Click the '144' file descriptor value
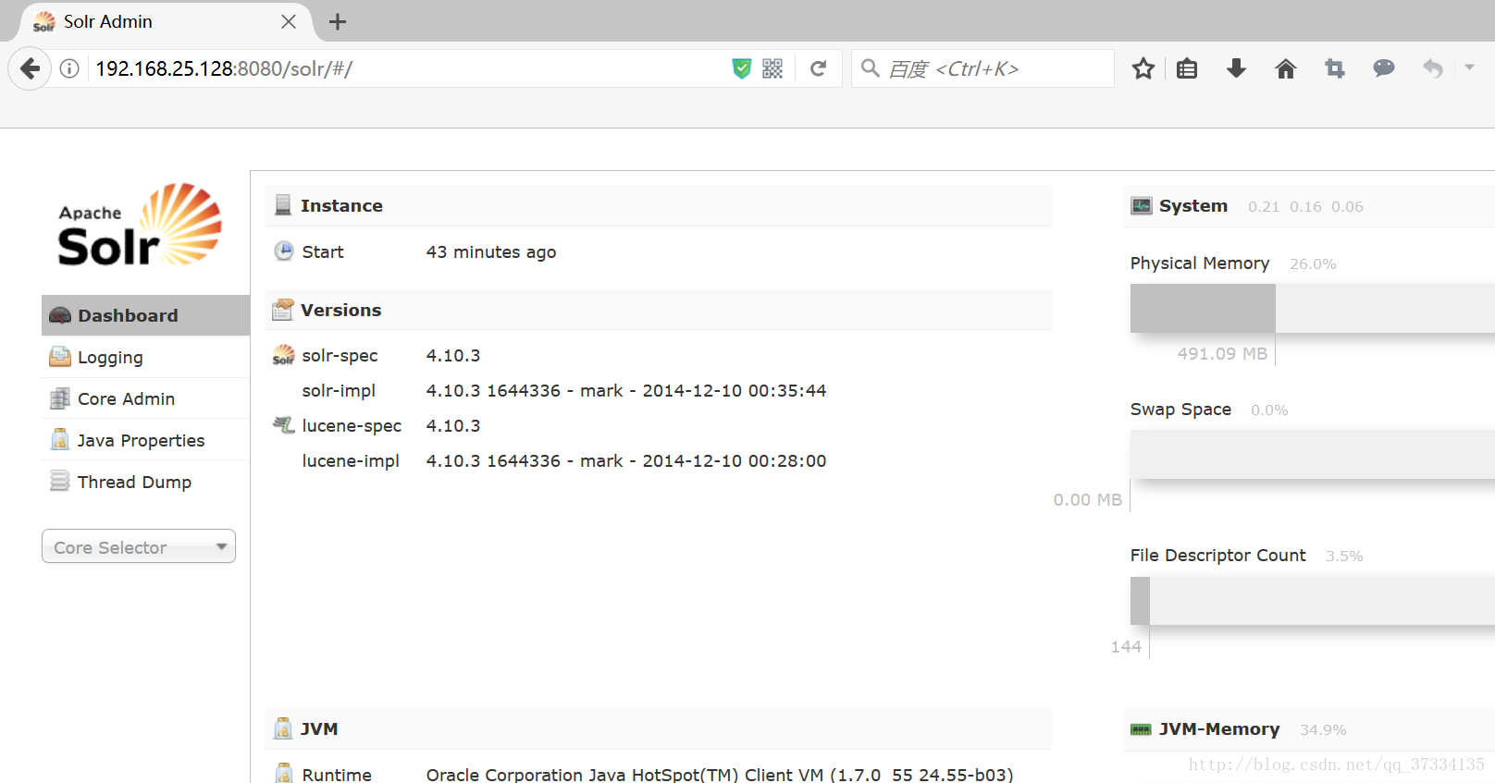Viewport: 1495px width, 783px height. click(1126, 646)
